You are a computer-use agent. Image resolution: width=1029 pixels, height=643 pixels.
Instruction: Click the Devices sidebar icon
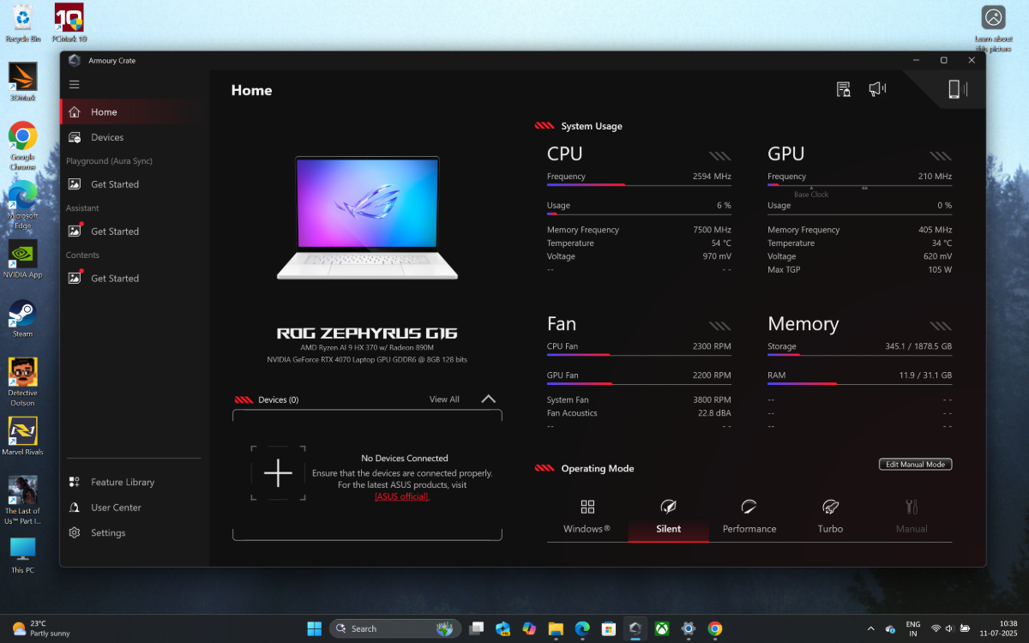[77, 136]
